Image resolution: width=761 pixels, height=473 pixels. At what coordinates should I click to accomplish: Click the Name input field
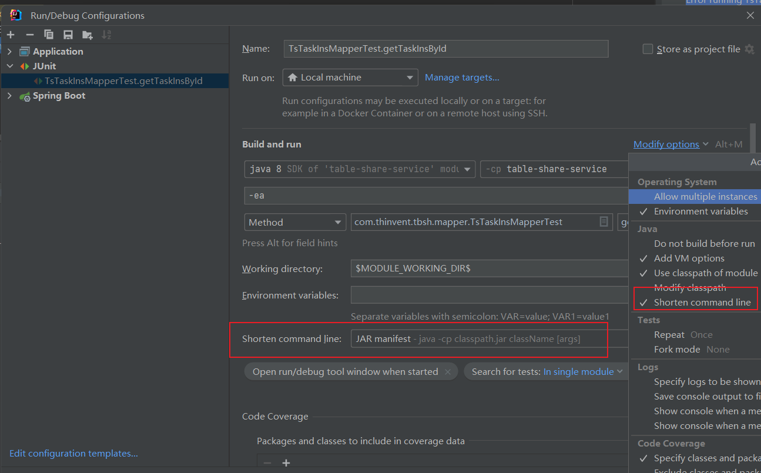(x=444, y=48)
